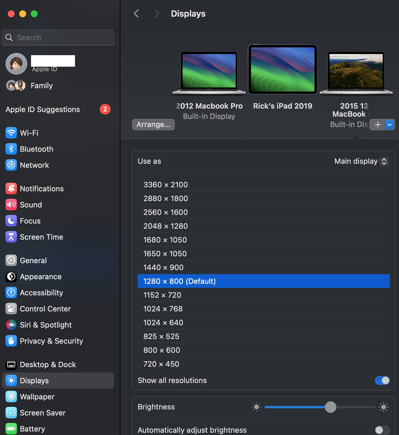The image size is (399, 435).
Task: Click the Displays title in the header
Action: coord(188,14)
